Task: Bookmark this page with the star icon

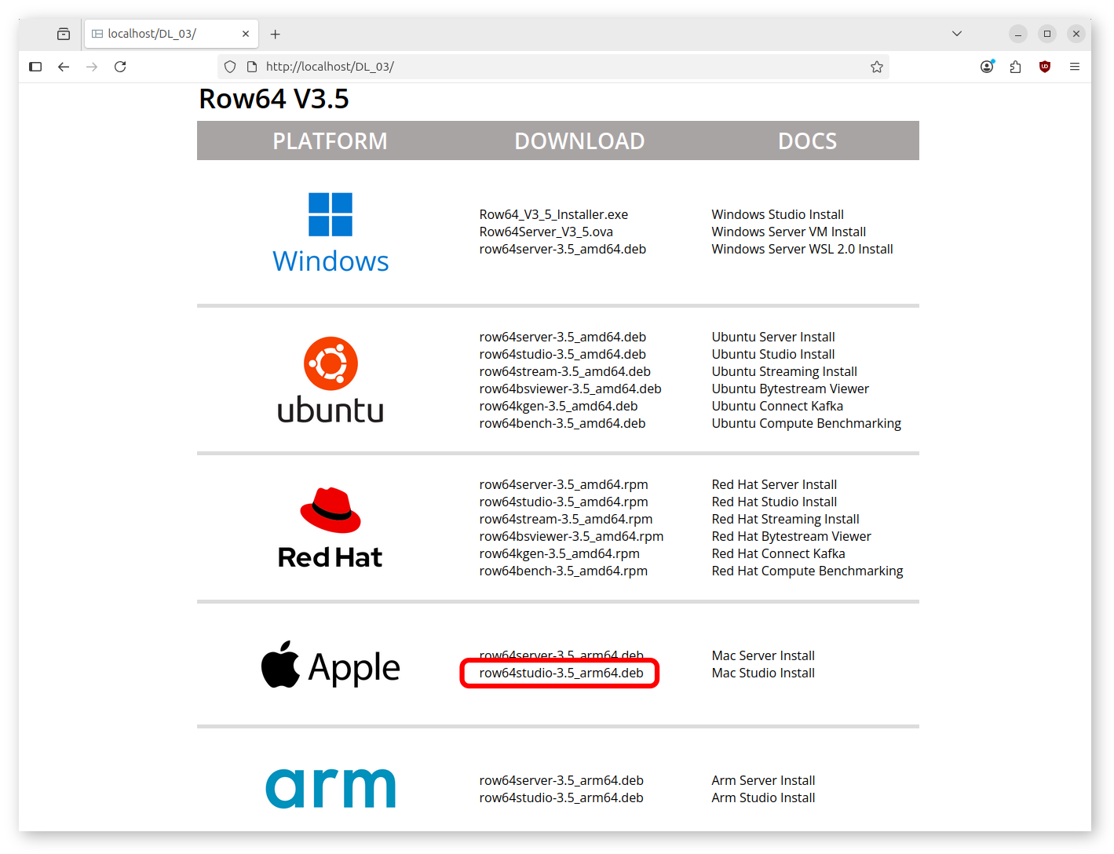Action: (x=877, y=67)
